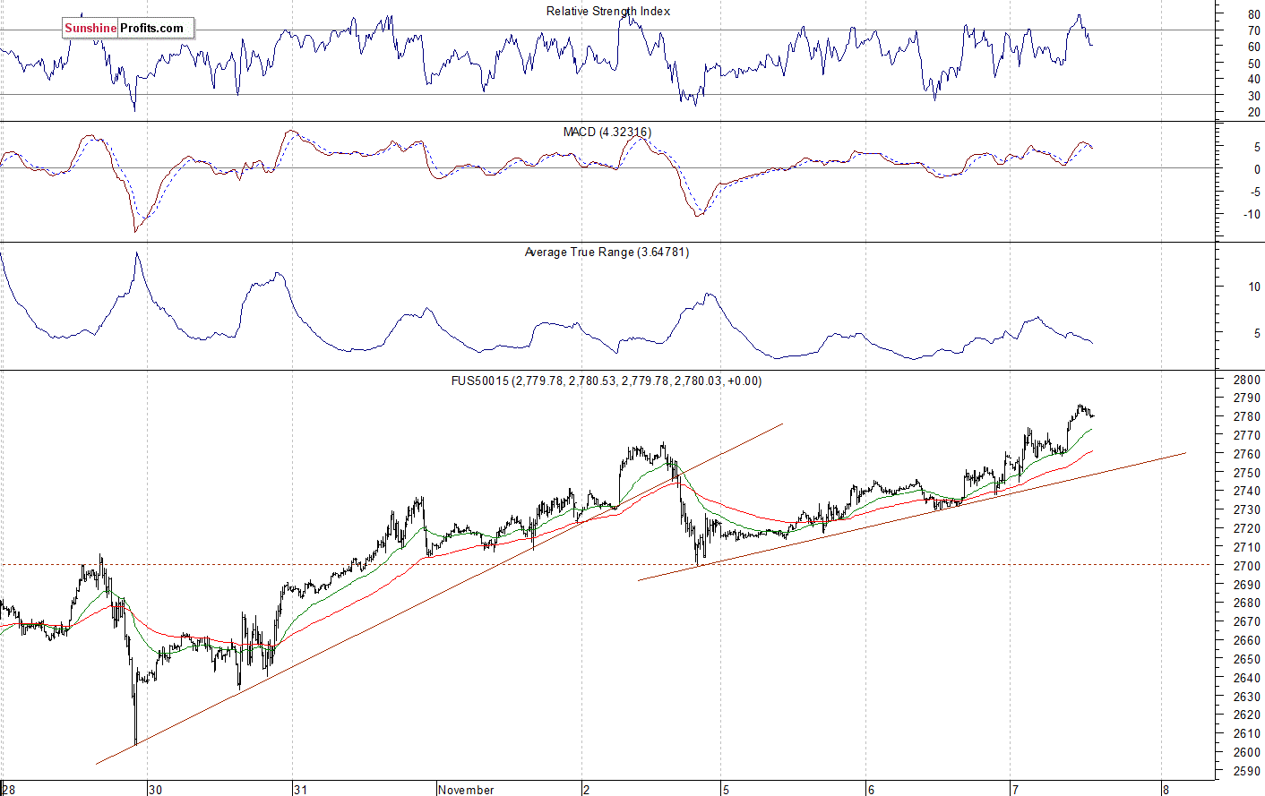The width and height of the screenshot is (1265, 796).
Task: Click the 2780 price axis label
Action: [x=1246, y=416]
